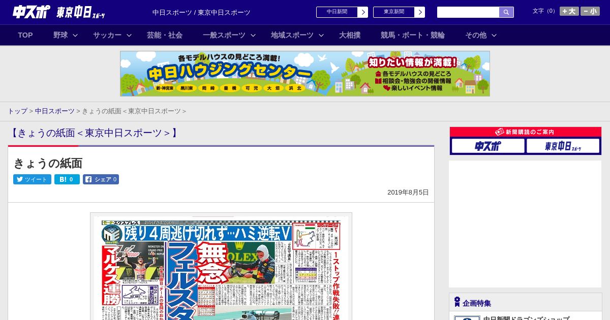Expand the サッカー dropdown chevron
This screenshot has height=320, width=610.
pyautogui.click(x=129, y=35)
